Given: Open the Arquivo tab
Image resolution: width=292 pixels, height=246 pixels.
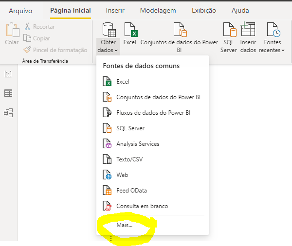Looking at the screenshot, I should tap(20, 11).
